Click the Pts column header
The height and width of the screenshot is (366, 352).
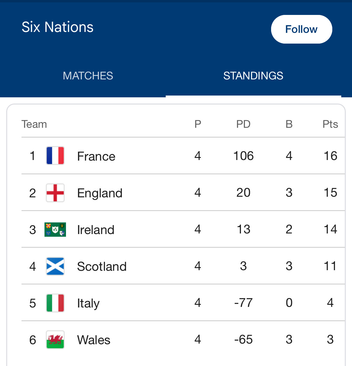(x=330, y=124)
